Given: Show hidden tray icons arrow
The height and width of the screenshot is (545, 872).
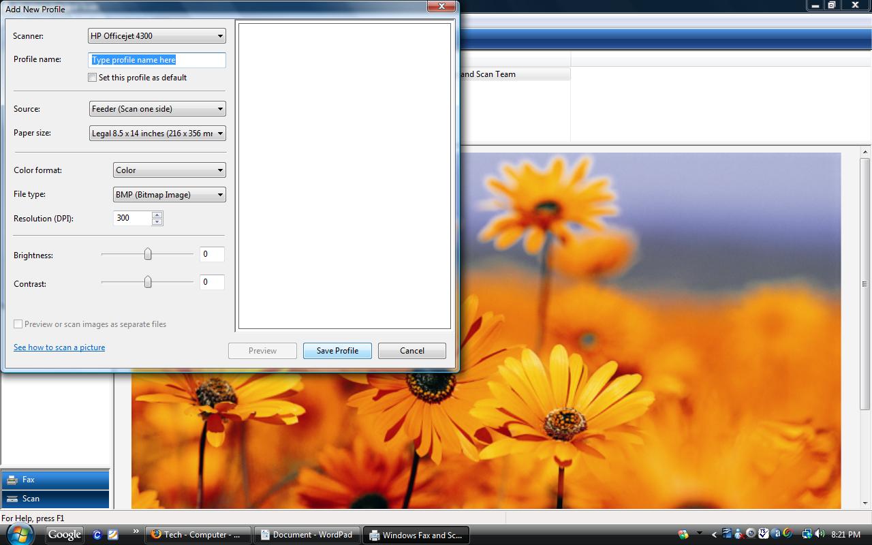Looking at the screenshot, I should [x=714, y=535].
